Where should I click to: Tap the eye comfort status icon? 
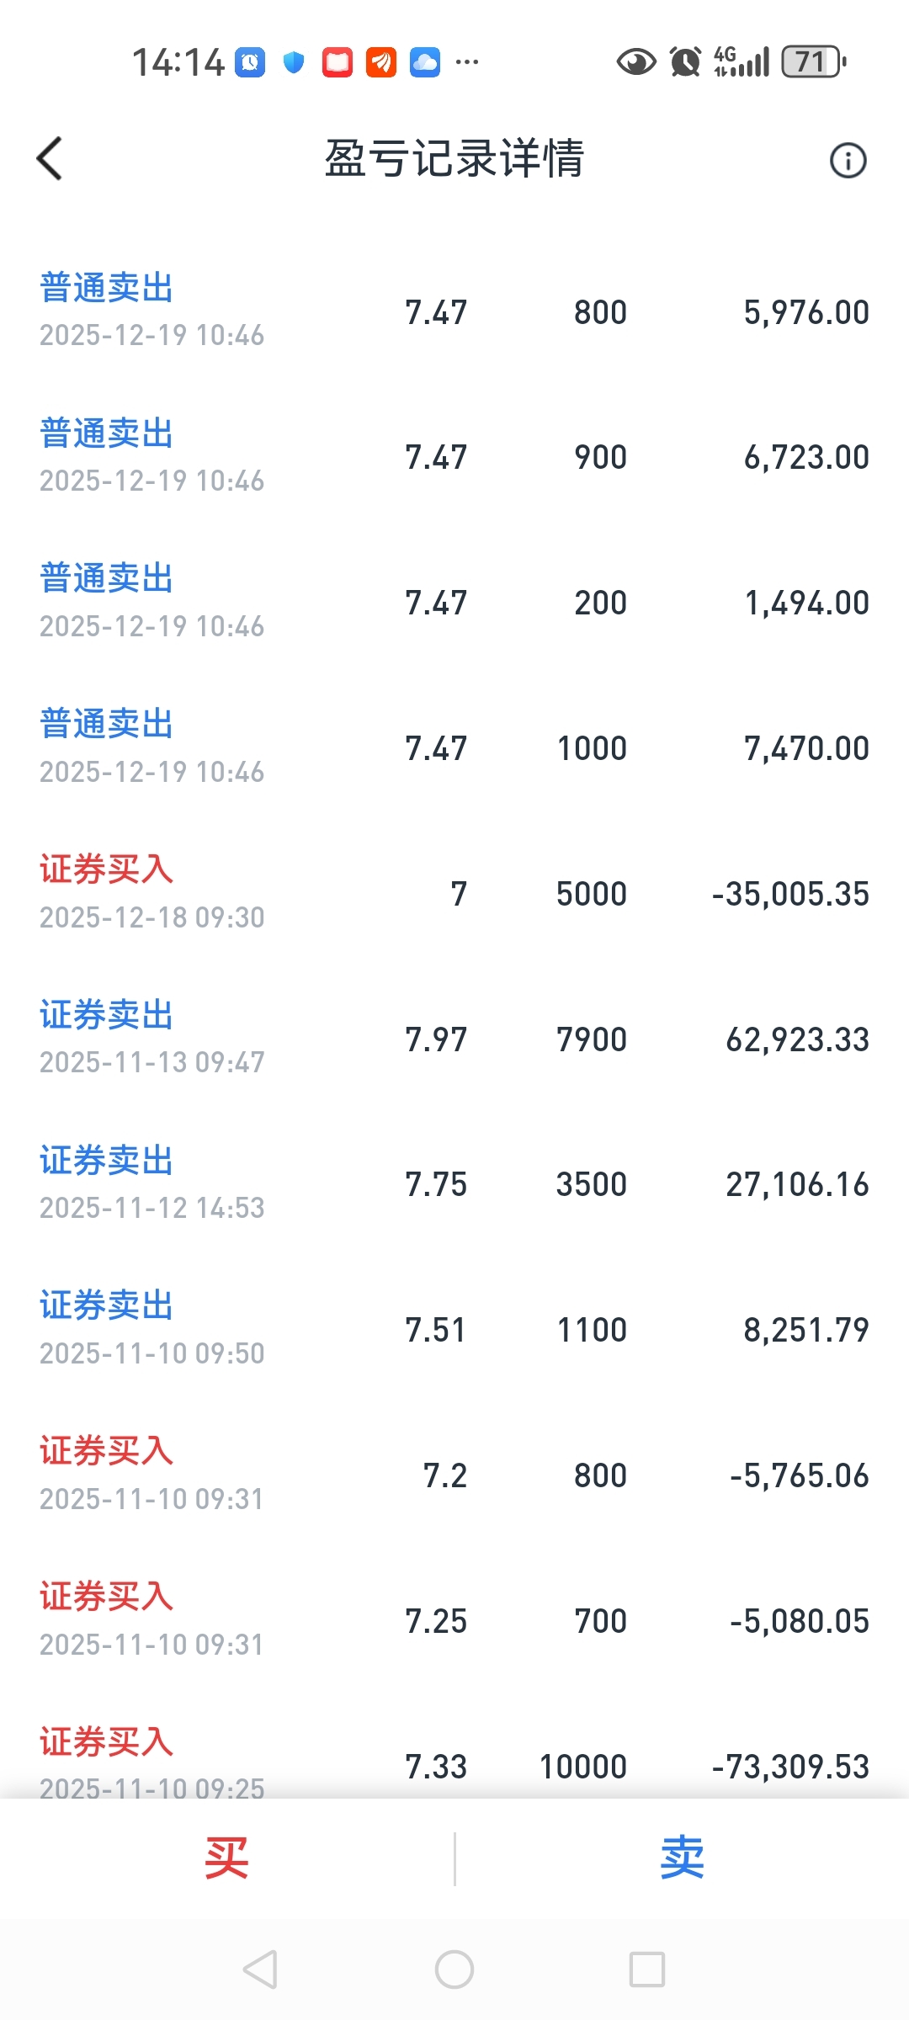tap(635, 61)
